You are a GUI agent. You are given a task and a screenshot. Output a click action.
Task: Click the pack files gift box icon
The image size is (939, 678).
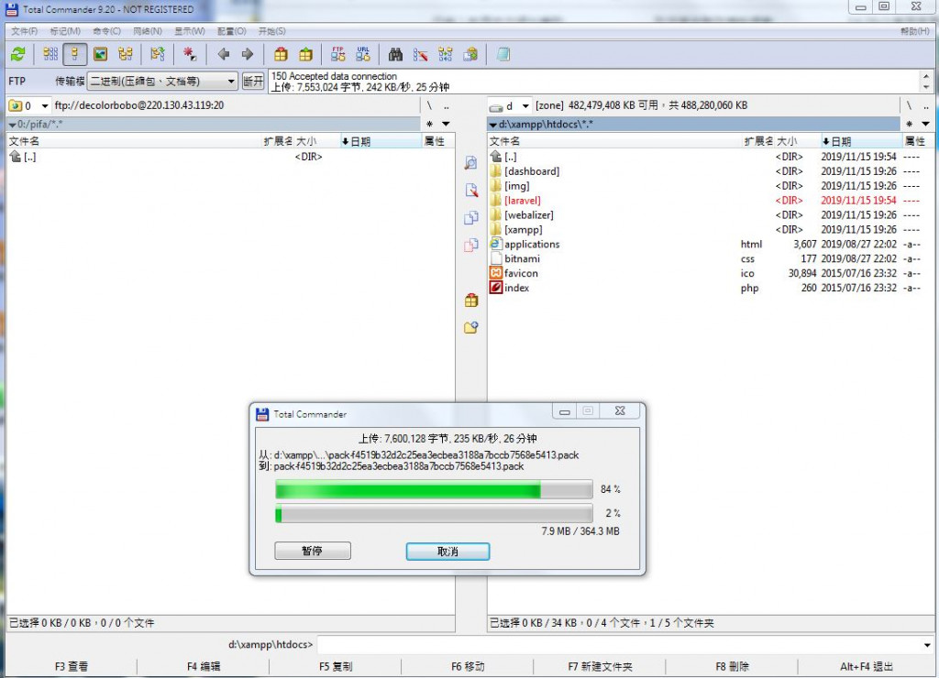[281, 54]
